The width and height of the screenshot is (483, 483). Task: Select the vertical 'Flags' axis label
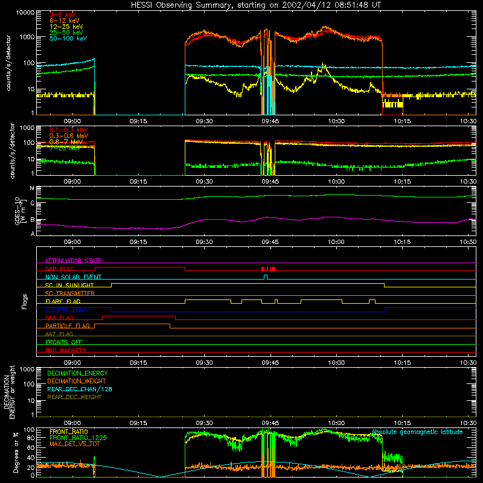(x=24, y=301)
